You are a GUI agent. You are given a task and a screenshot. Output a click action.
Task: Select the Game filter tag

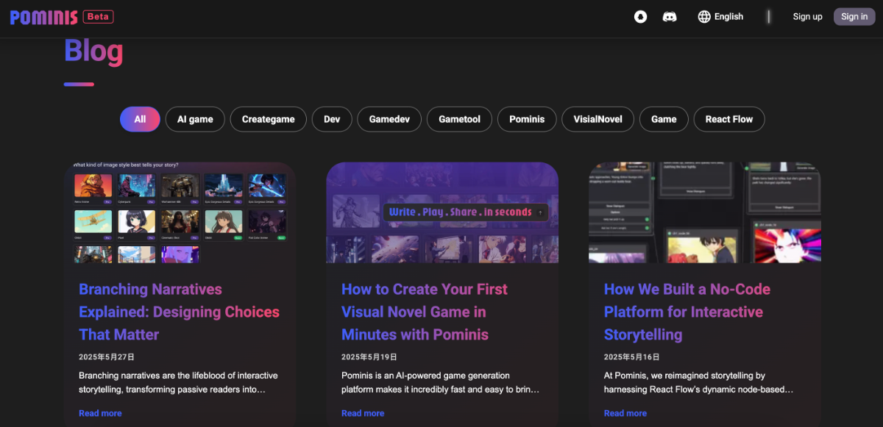[x=664, y=119]
